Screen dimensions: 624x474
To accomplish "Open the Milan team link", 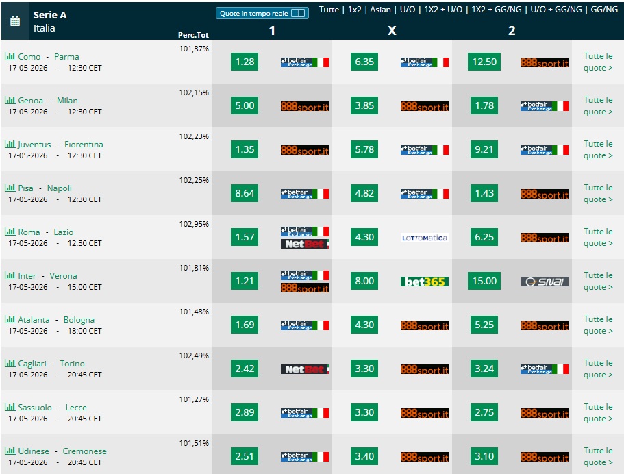I will [67, 100].
